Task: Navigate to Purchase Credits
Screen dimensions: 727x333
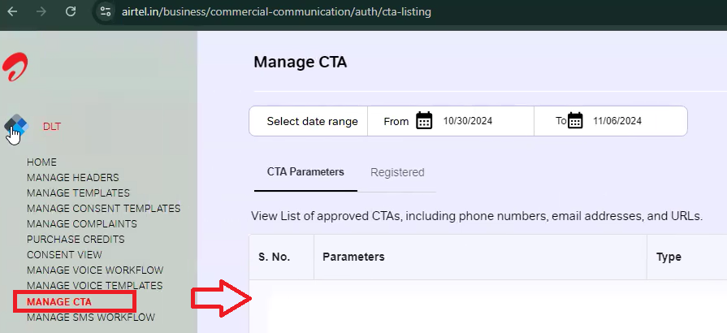Action: coord(76,240)
